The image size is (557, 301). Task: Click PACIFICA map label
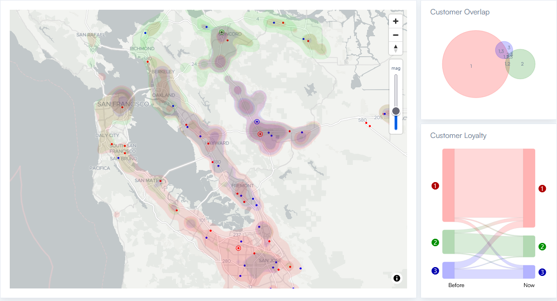tap(99, 168)
